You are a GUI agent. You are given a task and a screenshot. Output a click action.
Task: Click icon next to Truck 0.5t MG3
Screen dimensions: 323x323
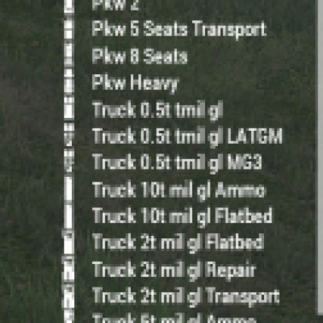click(x=69, y=162)
